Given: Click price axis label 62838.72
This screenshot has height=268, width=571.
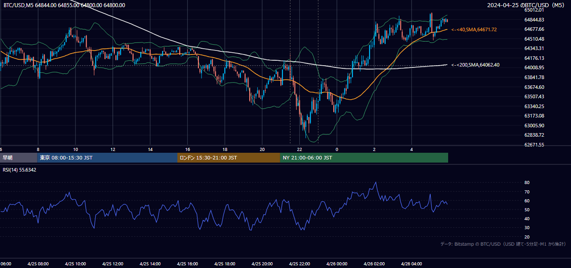Looking at the screenshot, I should tap(534, 135).
